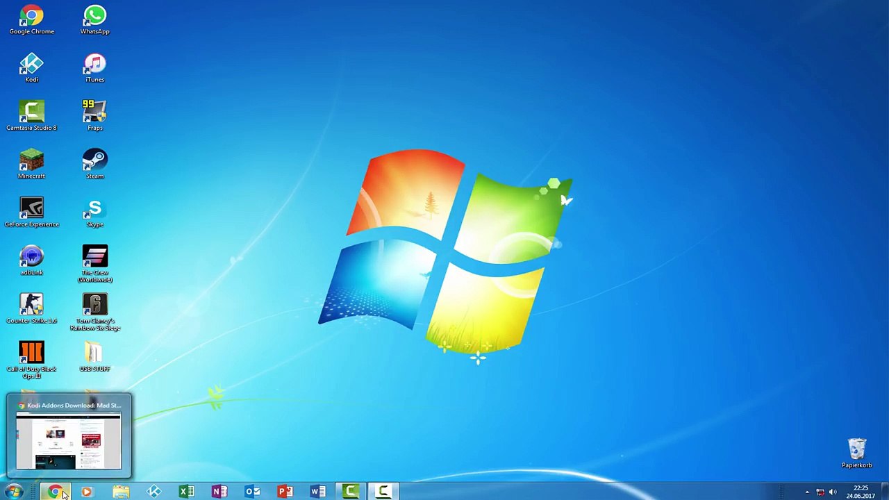Open the Papierkorb recycle bin
Screen dimensions: 889x500
coord(856,450)
